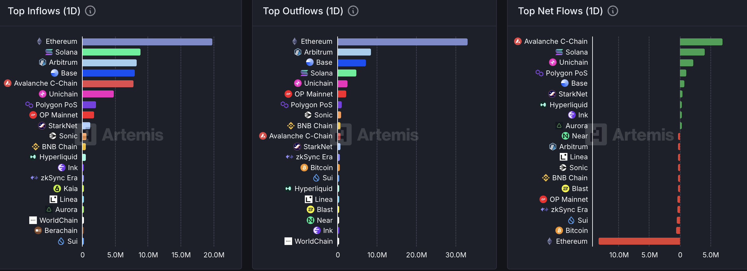Click the Ethereum logo in Top Inflows
Image resolution: width=747 pixels, height=271 pixels.
click(39, 41)
